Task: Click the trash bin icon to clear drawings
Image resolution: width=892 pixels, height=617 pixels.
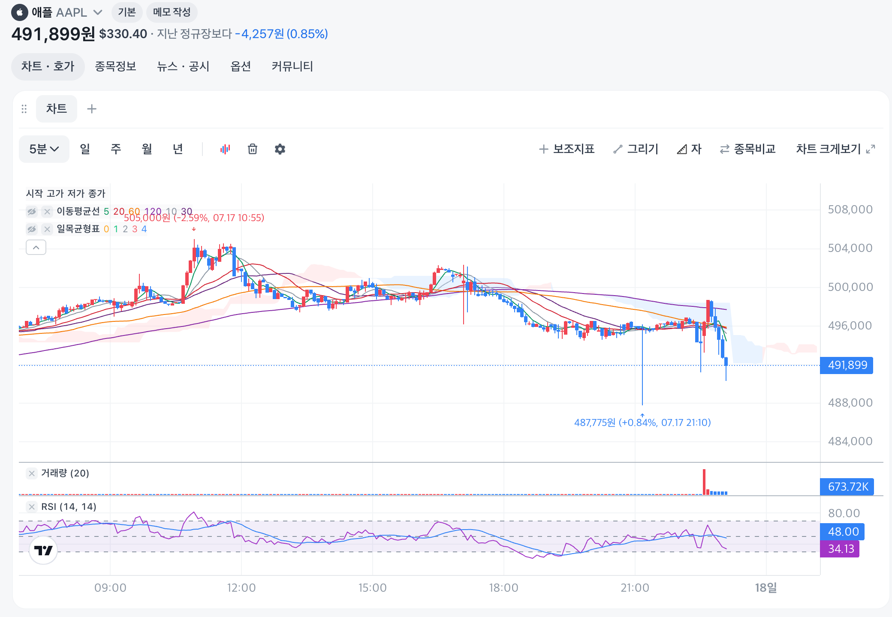Action: [x=253, y=149]
